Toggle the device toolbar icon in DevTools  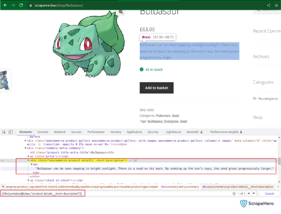(11, 132)
